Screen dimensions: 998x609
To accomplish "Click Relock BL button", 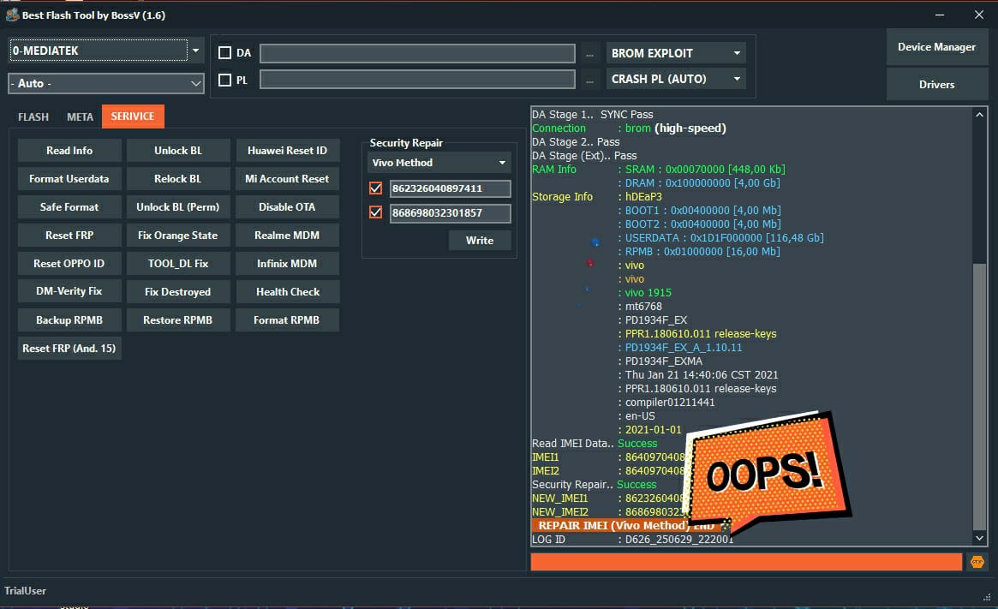I will point(178,179).
